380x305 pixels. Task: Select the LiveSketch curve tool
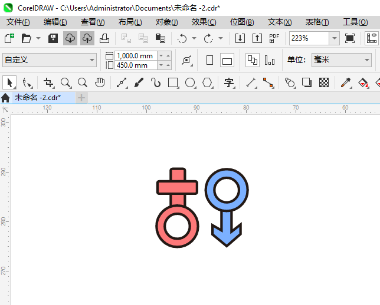(x=156, y=82)
